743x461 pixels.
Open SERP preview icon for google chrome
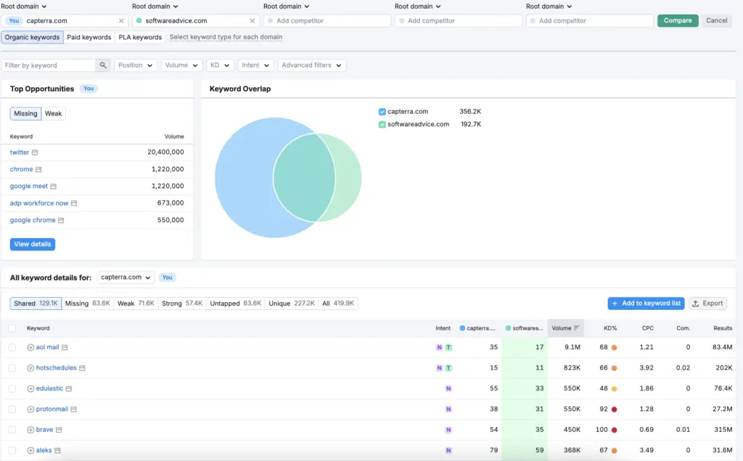pyautogui.click(x=61, y=220)
